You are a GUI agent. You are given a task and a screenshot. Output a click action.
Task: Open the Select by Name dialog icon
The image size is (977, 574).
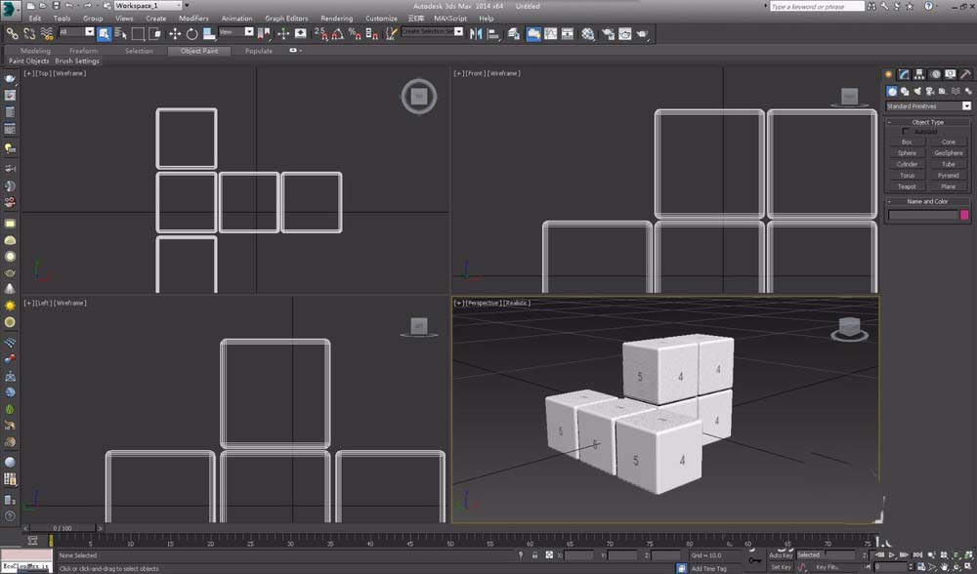point(119,33)
